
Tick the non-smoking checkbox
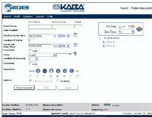[x=129, y=27]
